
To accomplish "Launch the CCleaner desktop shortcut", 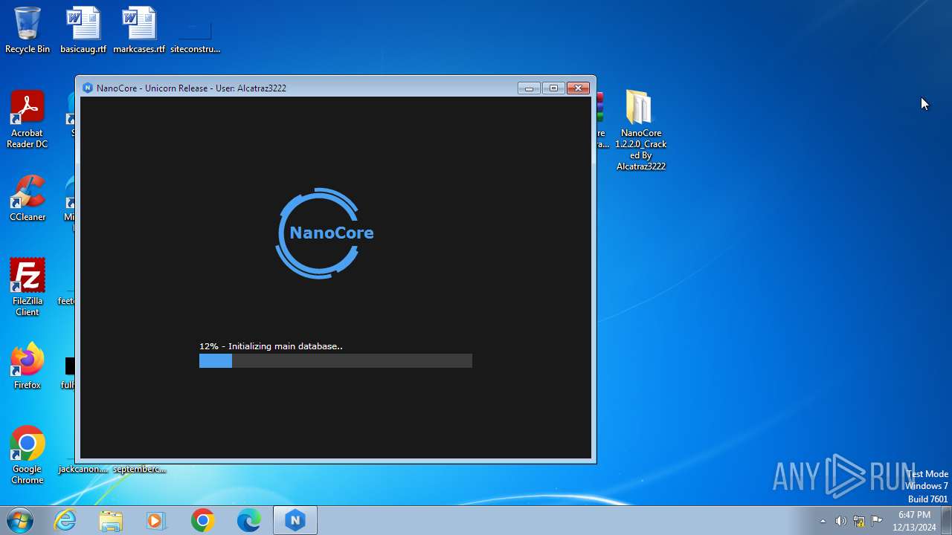I will (28, 198).
